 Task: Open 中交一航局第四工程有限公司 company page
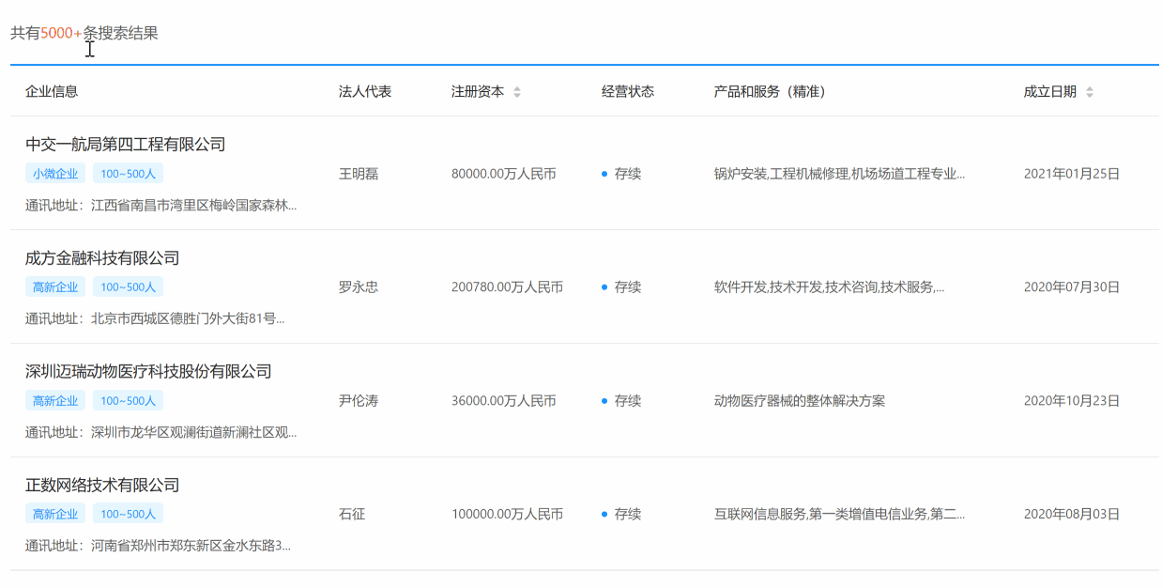pyautogui.click(x=125, y=145)
